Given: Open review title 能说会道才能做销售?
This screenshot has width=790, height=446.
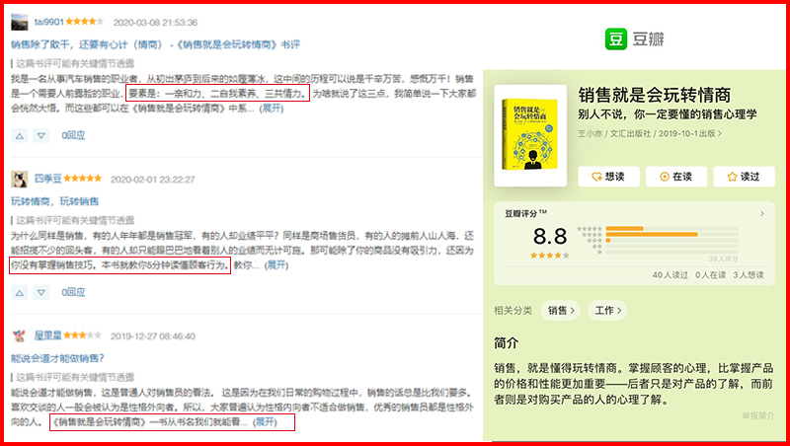Looking at the screenshot, I should [57, 358].
